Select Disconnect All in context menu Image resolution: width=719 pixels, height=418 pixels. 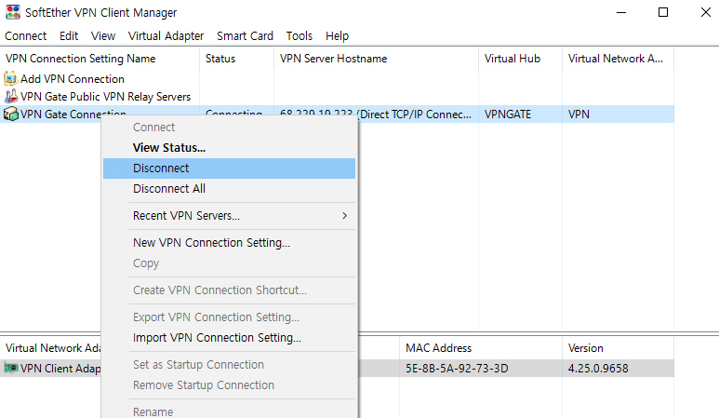click(x=229, y=189)
